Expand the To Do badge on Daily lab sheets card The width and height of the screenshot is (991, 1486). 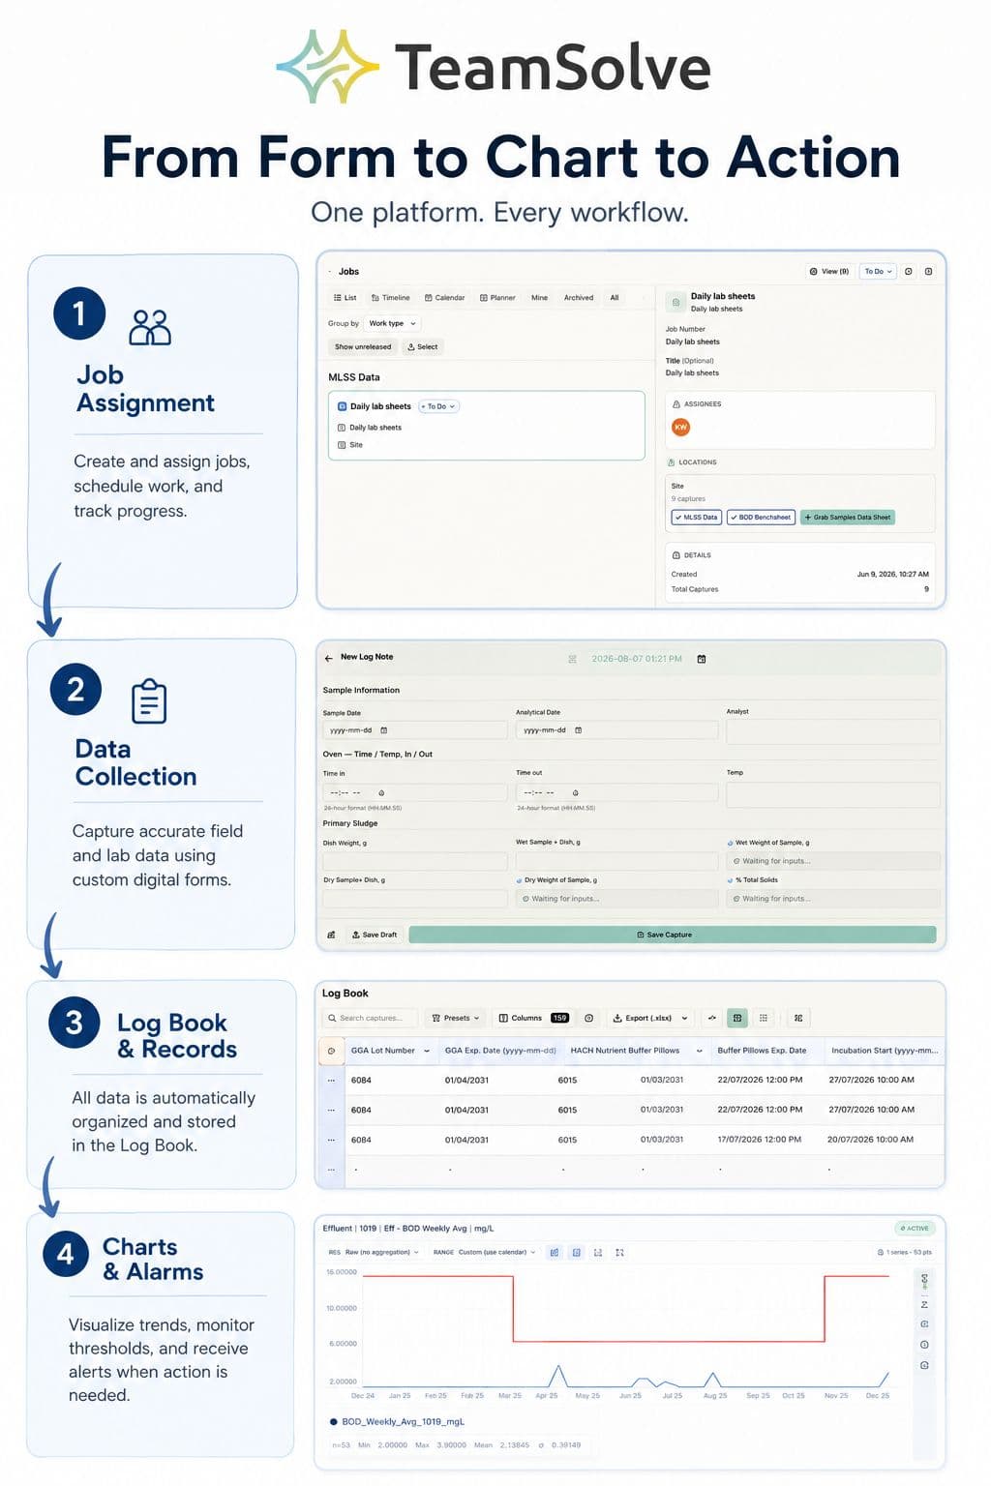[x=439, y=406]
